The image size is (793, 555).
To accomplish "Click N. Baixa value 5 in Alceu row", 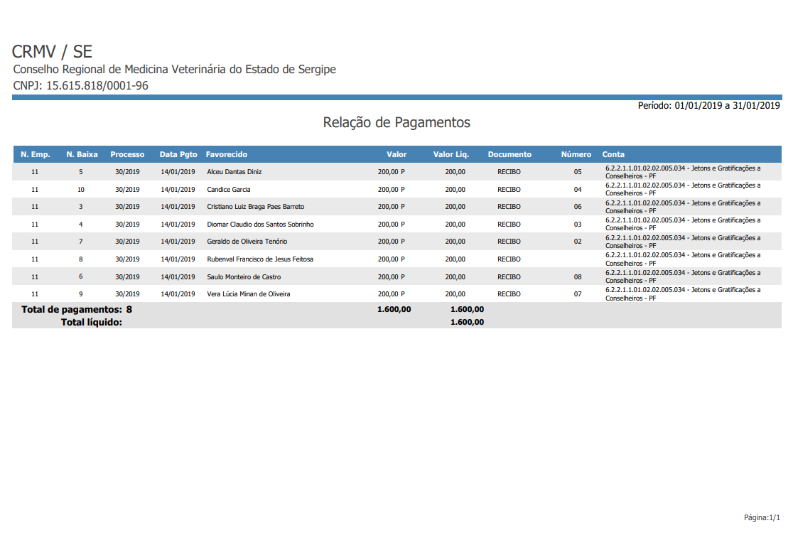I will tap(80, 172).
